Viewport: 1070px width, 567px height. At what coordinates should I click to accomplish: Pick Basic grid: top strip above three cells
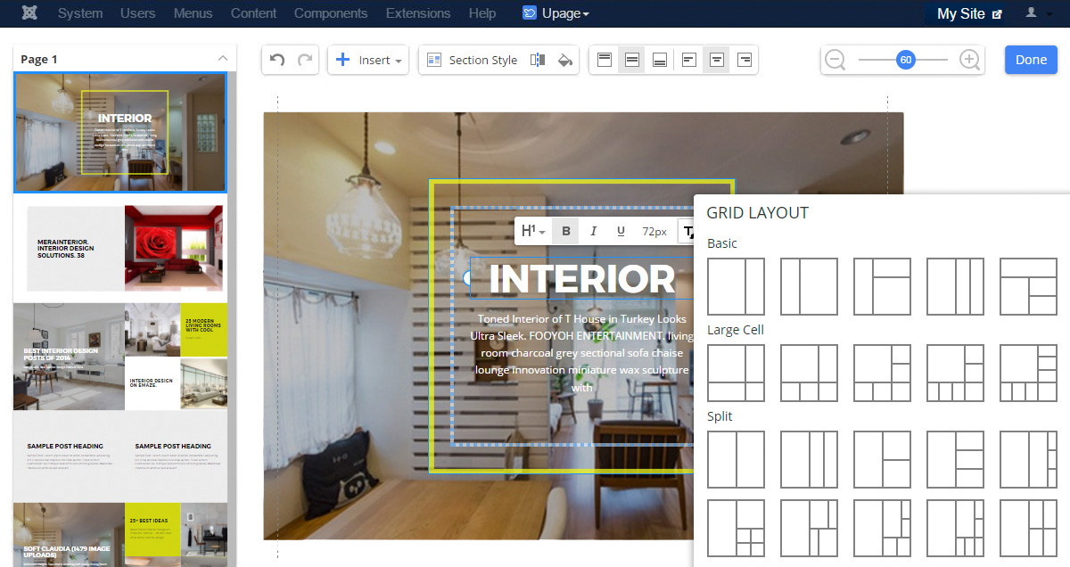pyautogui.click(x=1029, y=287)
